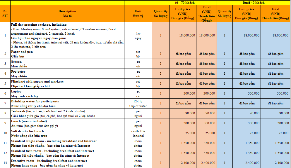The width and height of the screenshot is (291, 168).
Task: Click the 'No STT' header cell
Action: tap(5, 13)
